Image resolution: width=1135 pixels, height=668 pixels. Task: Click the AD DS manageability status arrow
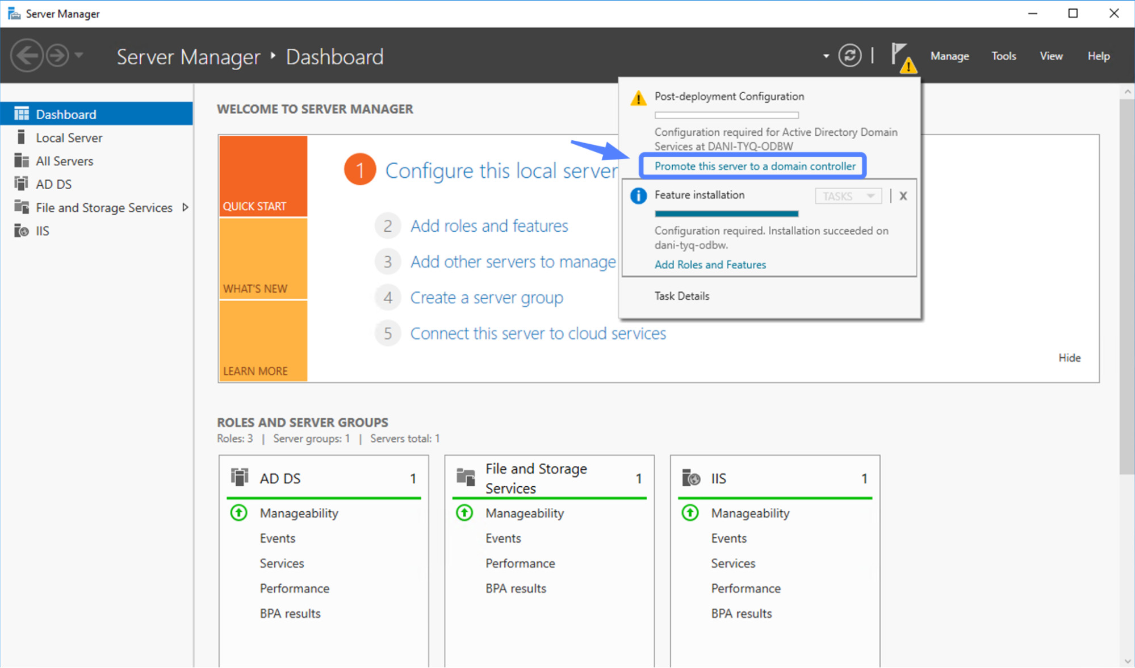coord(238,512)
